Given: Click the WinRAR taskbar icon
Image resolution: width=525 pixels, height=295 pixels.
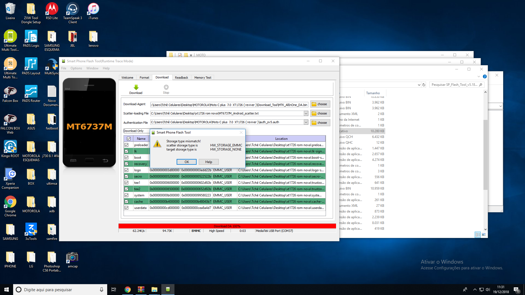Looking at the screenshot, I should pos(141,290).
